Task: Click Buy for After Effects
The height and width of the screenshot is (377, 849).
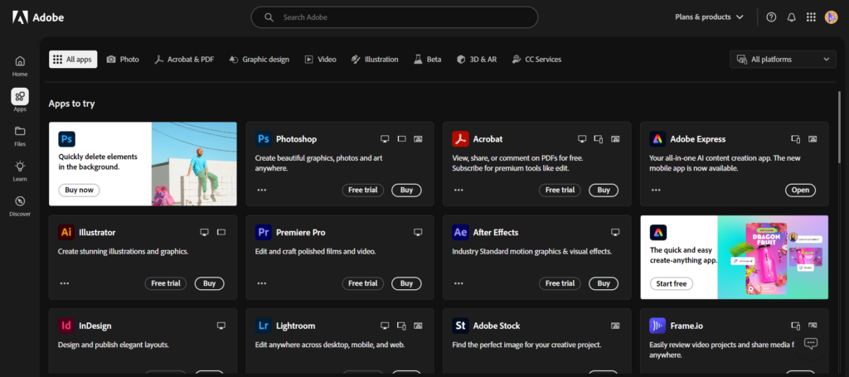Action: [604, 283]
